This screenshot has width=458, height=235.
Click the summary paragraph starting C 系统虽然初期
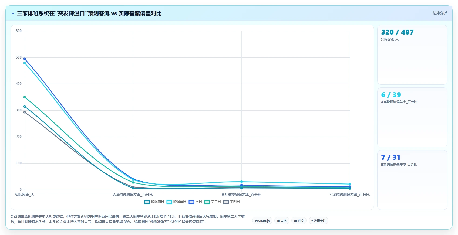tap(127, 219)
